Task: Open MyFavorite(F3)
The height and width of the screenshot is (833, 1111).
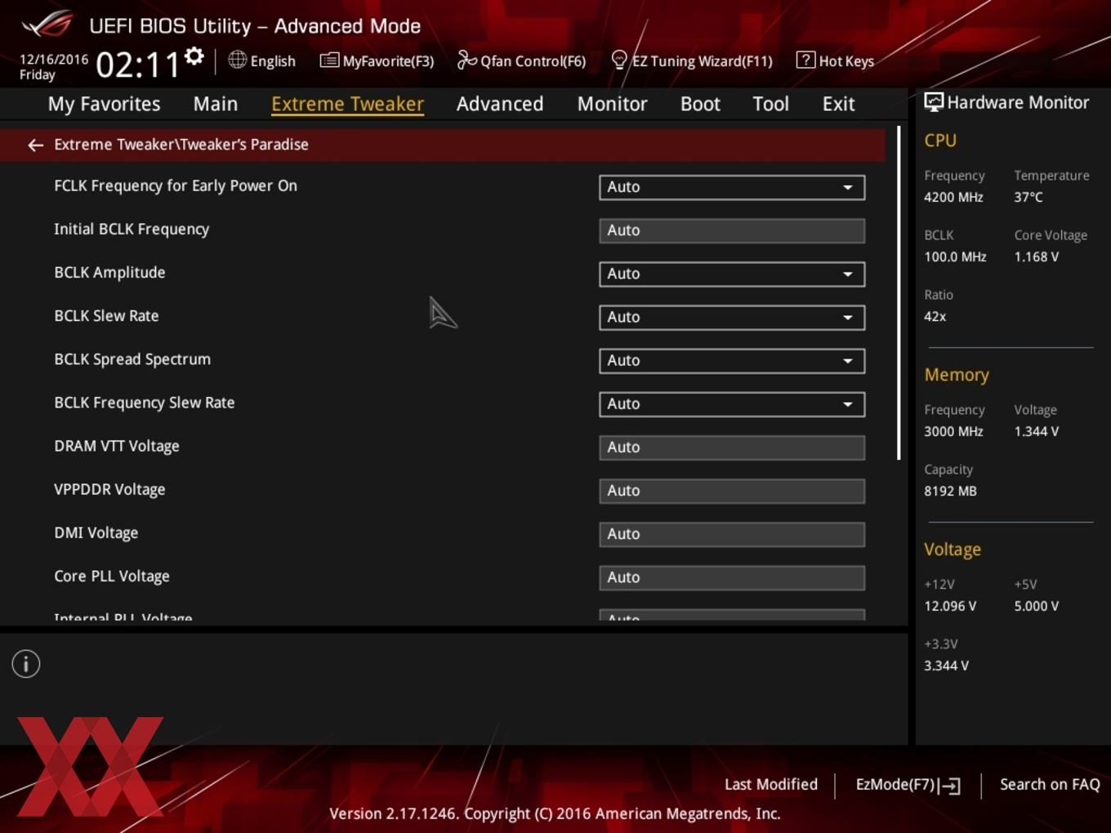Action: click(377, 60)
